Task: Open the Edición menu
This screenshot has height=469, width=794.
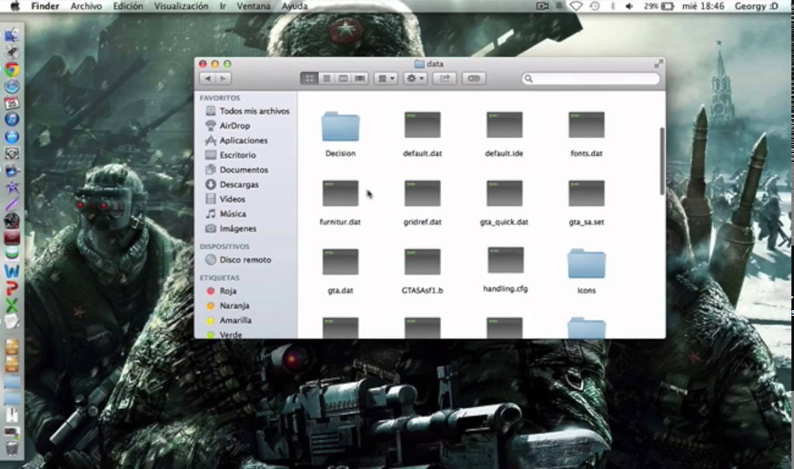Action: pyautogui.click(x=128, y=6)
